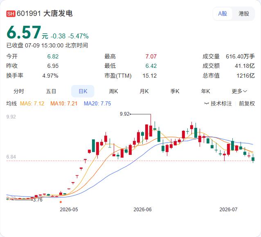The height and width of the screenshot is (237, 261).
Task: Click the MA5: 7.12 indicator
Action: point(32,104)
